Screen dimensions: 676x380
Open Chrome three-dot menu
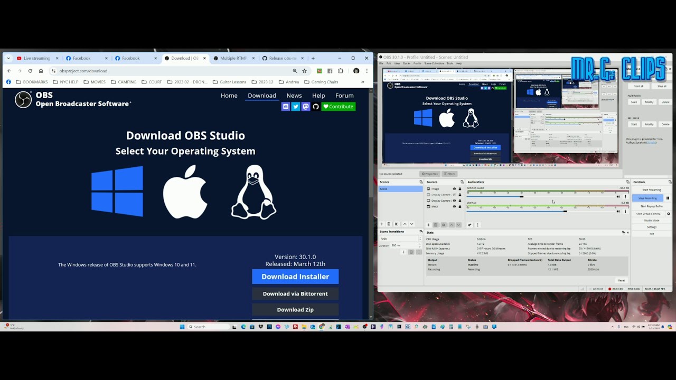pyautogui.click(x=367, y=71)
